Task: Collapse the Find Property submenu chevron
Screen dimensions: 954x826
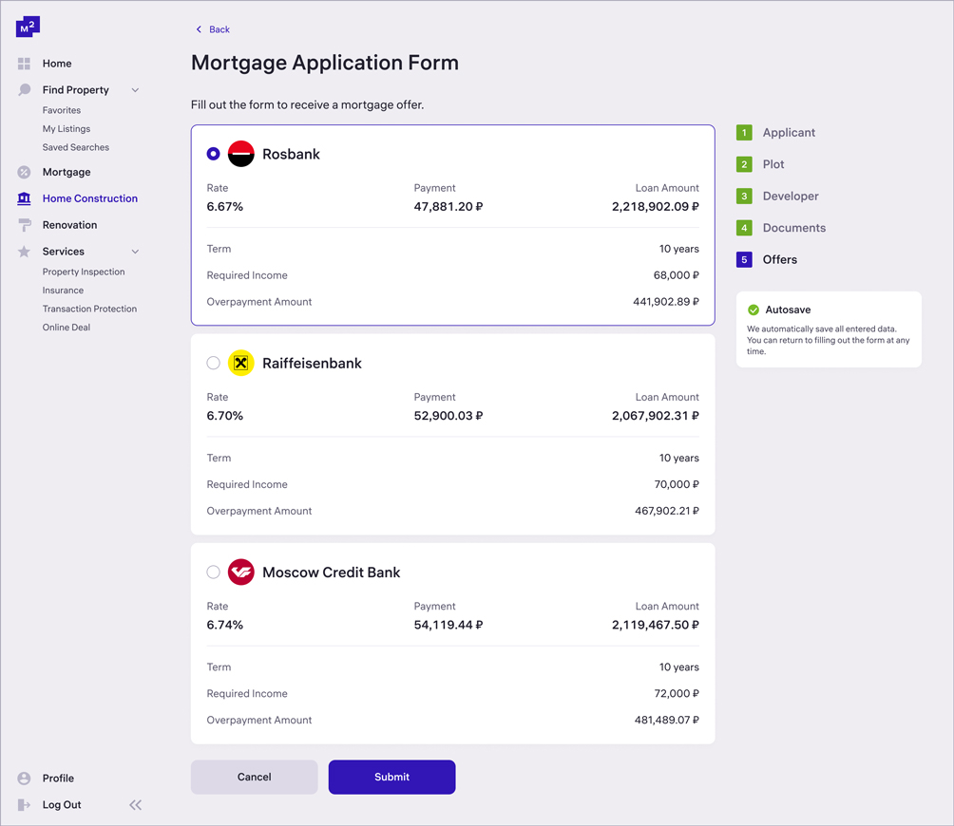Action: [x=135, y=90]
